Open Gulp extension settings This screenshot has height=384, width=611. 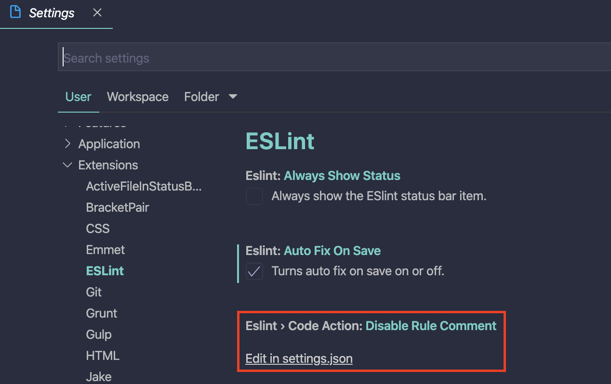[99, 334]
